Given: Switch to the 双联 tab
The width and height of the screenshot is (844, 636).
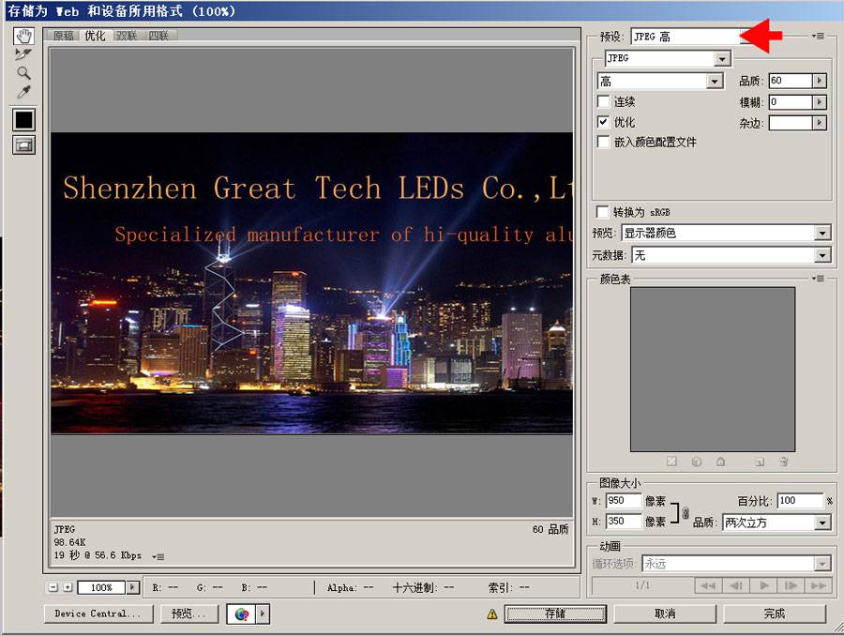Looking at the screenshot, I should 127,36.
